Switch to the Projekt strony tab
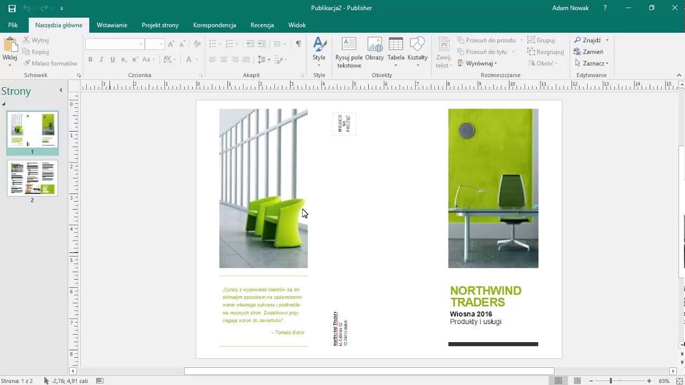Viewport: 685px width, 385px height. click(x=160, y=25)
